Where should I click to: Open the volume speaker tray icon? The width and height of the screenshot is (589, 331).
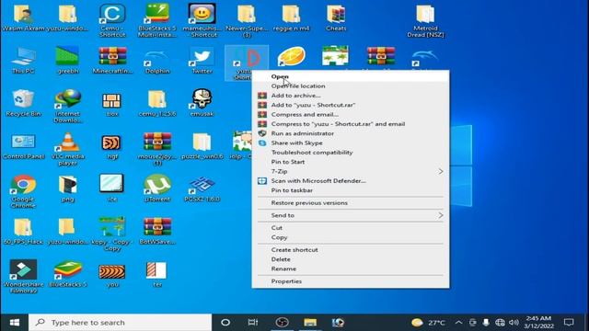(514, 323)
